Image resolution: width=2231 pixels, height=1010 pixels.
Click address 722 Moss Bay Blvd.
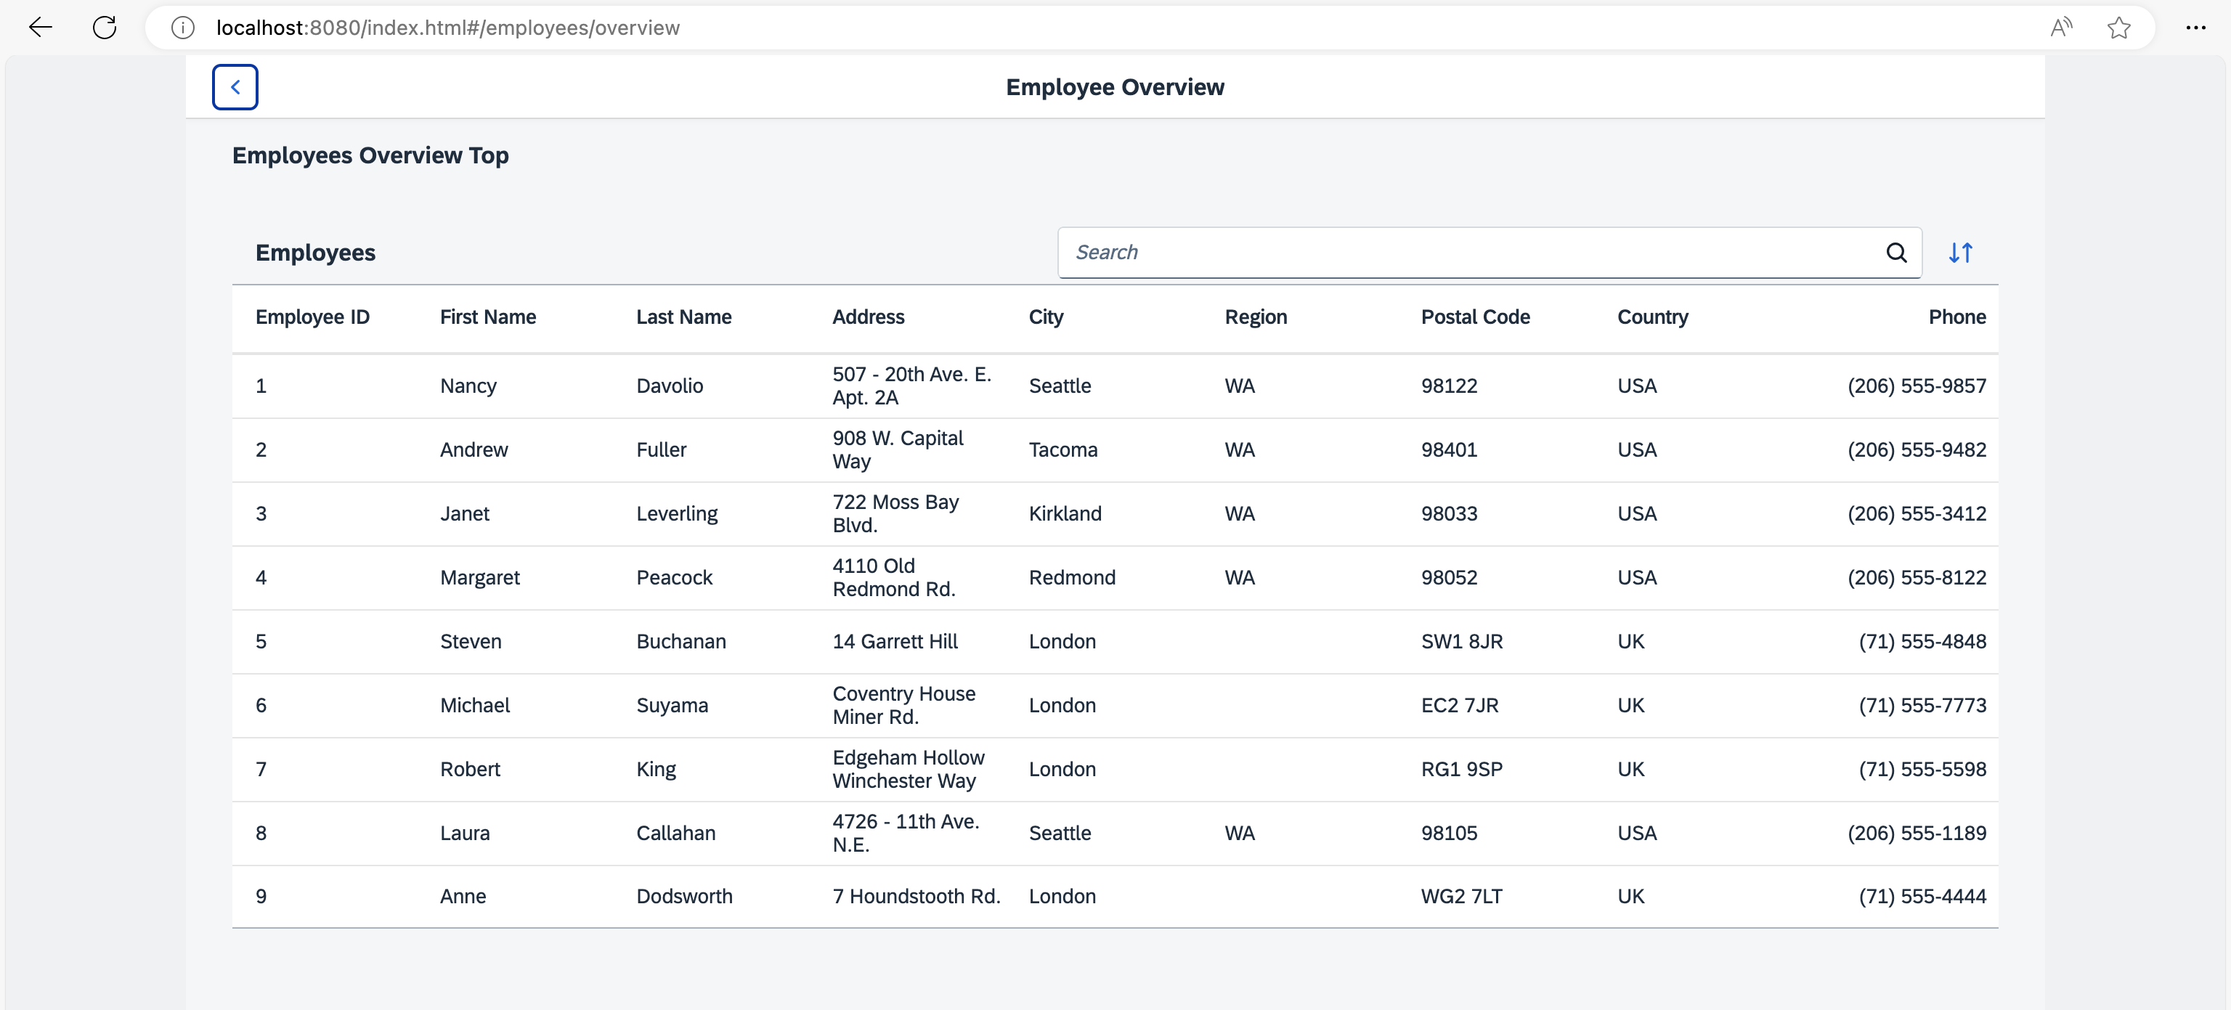tap(895, 513)
